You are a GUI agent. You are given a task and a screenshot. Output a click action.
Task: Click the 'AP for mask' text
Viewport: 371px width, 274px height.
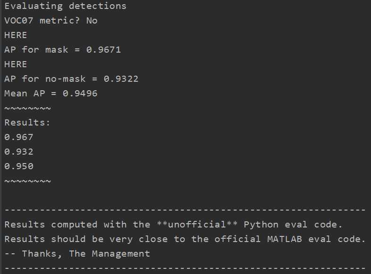click(x=36, y=49)
